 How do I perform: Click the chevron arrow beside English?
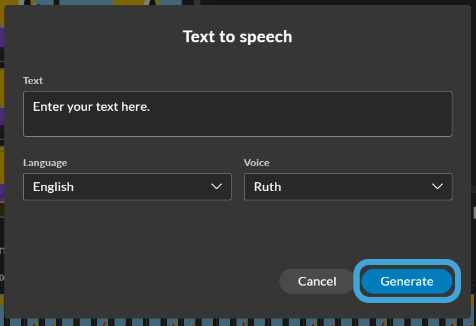(x=217, y=186)
